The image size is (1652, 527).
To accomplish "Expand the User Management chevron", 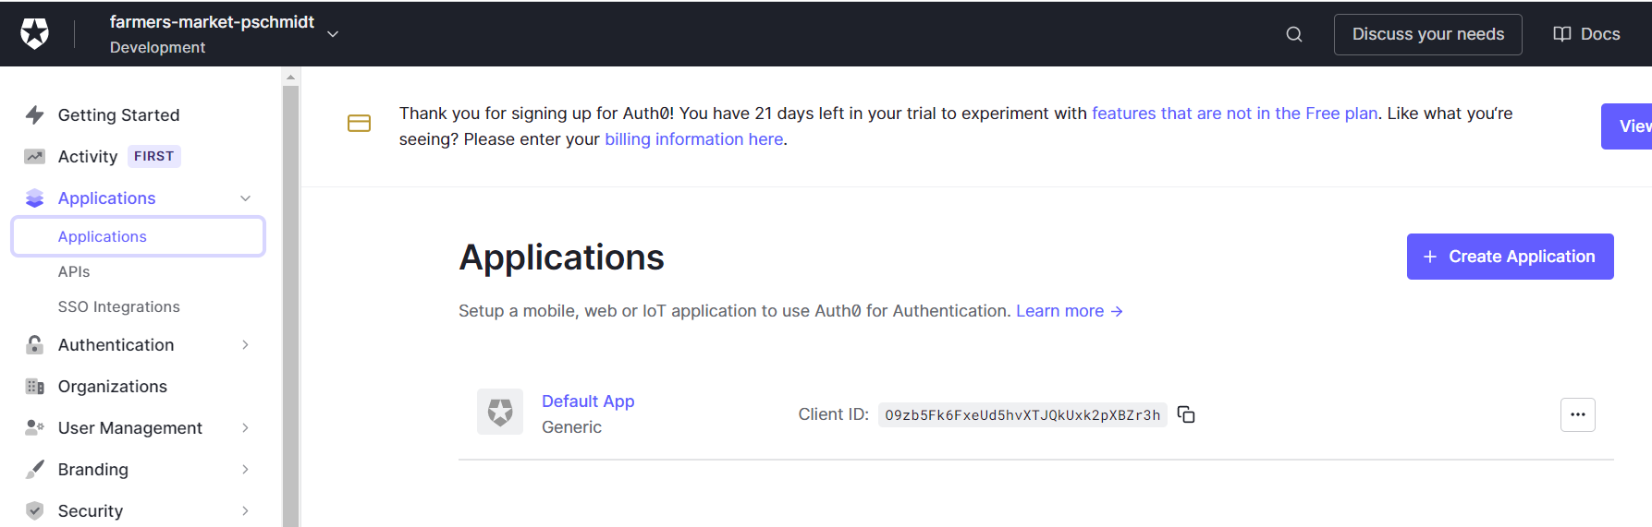I will click(245, 427).
